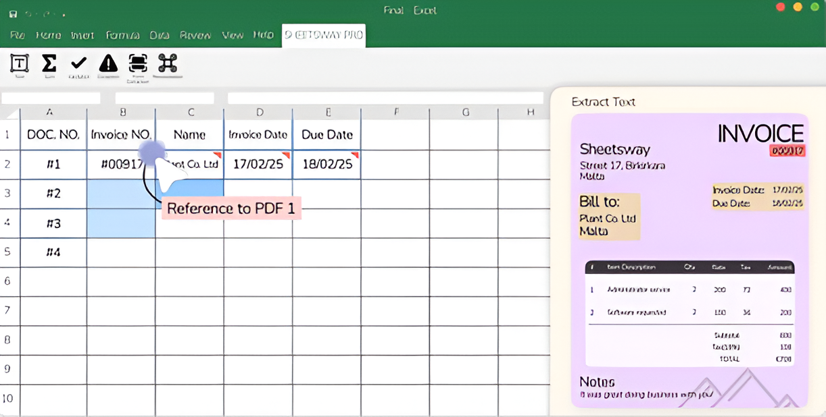The height and width of the screenshot is (417, 826).
Task: Click the warning triangle icon
Action: pos(108,63)
